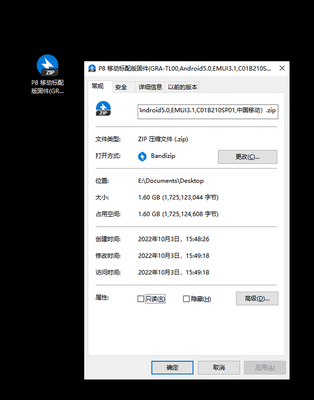Click the 更改(C)... button
Image resolution: width=314 pixels, height=400 pixels.
(x=248, y=157)
